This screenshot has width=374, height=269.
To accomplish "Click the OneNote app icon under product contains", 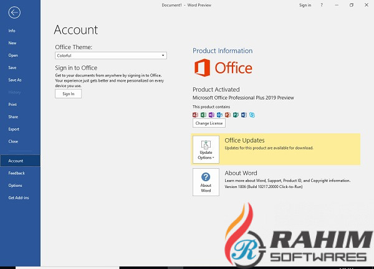I will click(211, 115).
